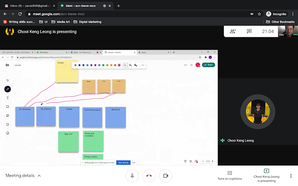Image resolution: width=298 pixels, height=186 pixels.
Task: Open Chrome three-dot menu
Action: [293, 14]
